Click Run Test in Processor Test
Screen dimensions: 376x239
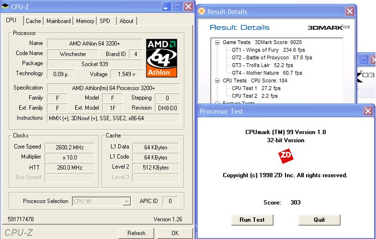252,220
